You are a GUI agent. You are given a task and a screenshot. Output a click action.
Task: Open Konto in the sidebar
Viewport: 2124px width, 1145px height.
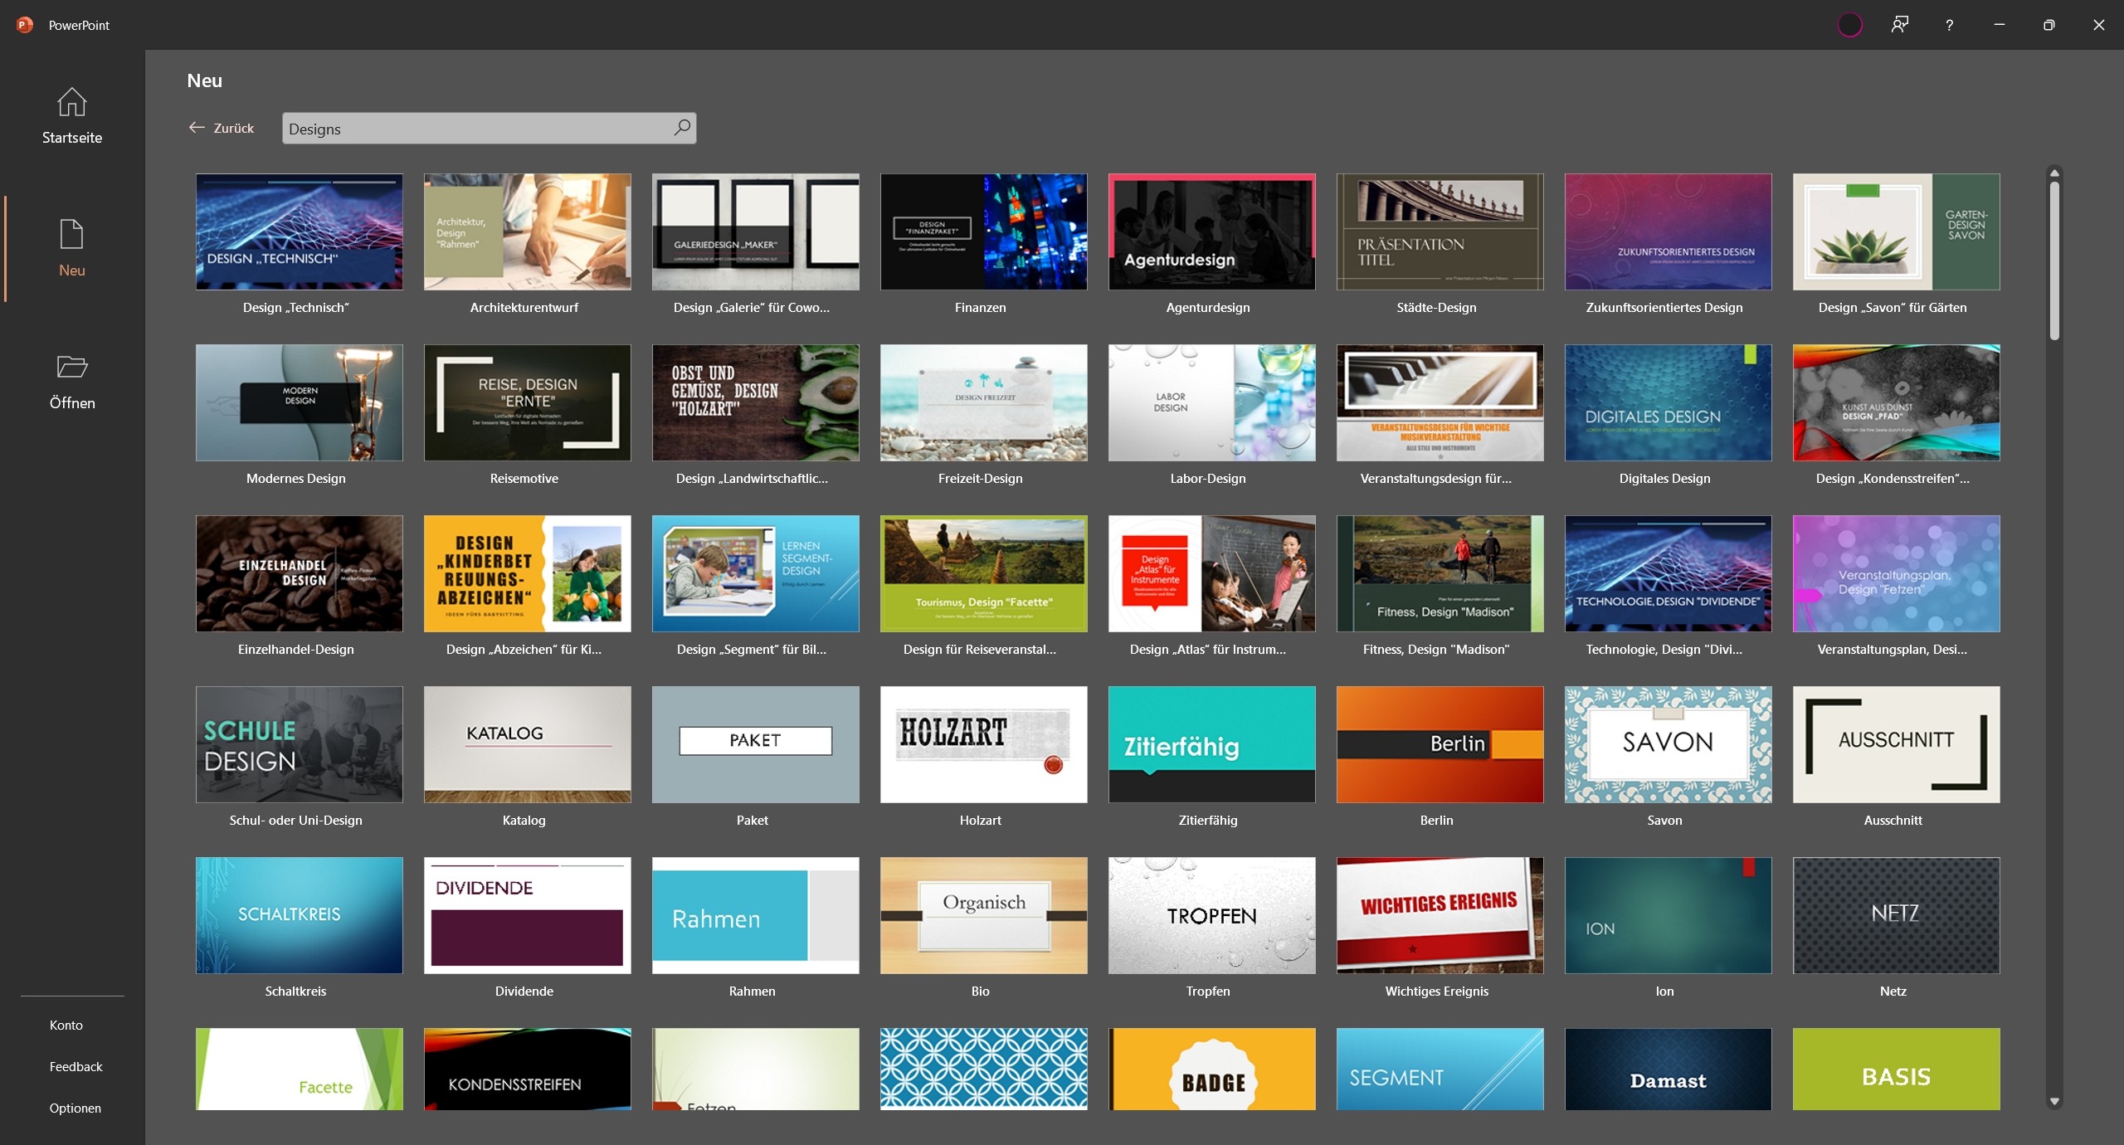(x=66, y=1025)
